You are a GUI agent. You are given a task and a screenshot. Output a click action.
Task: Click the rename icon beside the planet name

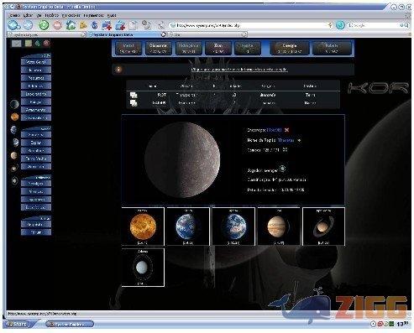[299, 140]
